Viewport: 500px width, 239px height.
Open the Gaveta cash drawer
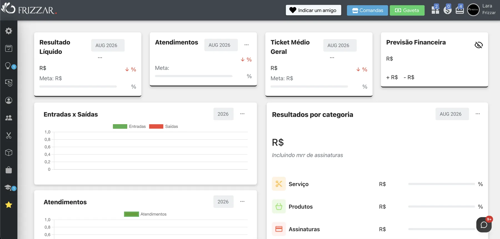[x=407, y=10]
